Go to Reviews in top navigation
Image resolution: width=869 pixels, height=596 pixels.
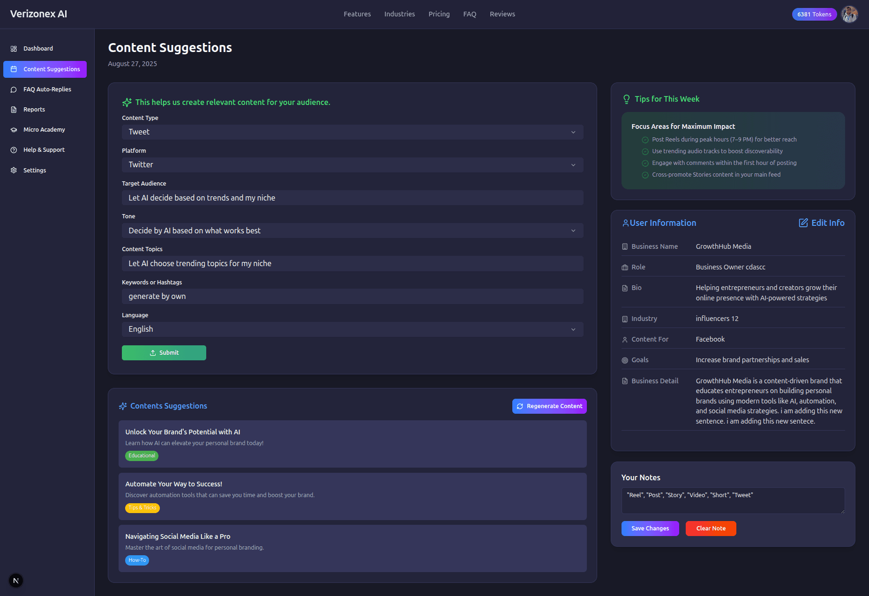click(x=502, y=14)
